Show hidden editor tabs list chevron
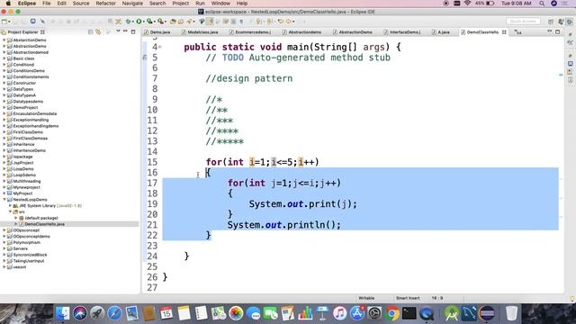The image size is (576, 324). pyautogui.click(x=517, y=32)
